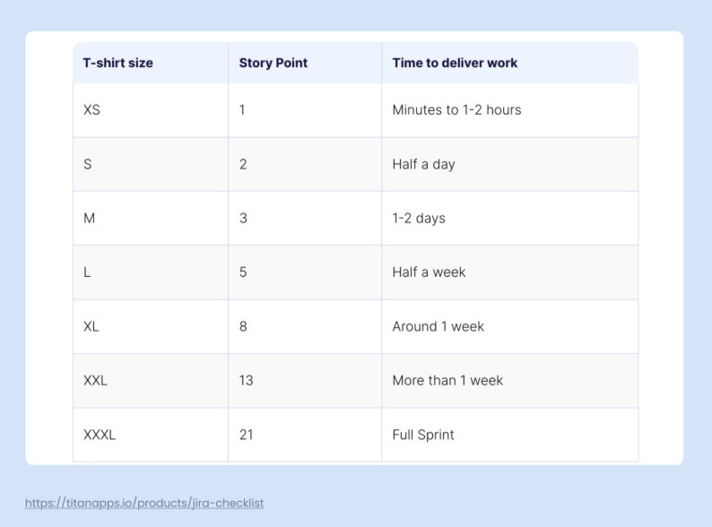Click the XS size cell
This screenshot has height=527, width=712.
(92, 110)
